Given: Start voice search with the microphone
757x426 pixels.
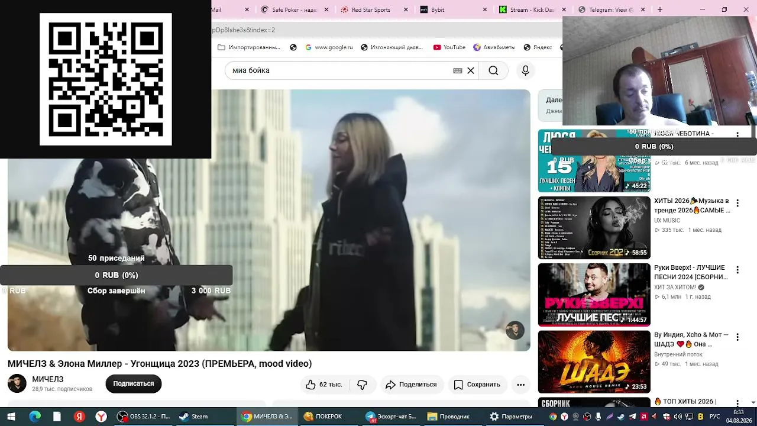Looking at the screenshot, I should pos(525,70).
